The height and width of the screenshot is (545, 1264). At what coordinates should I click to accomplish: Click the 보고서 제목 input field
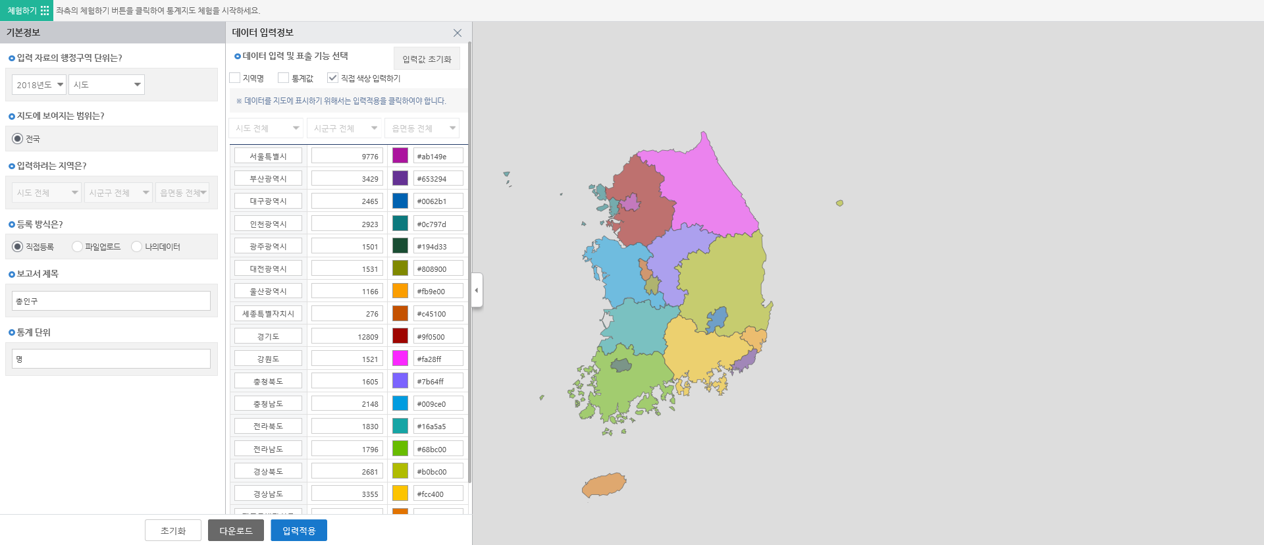[111, 301]
